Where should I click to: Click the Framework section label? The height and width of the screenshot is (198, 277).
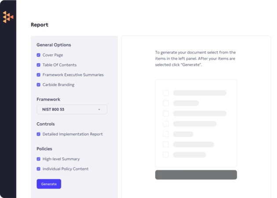click(x=48, y=100)
